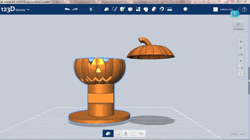Open the Construct tool icon
250x140 pixels.
coord(122,9)
